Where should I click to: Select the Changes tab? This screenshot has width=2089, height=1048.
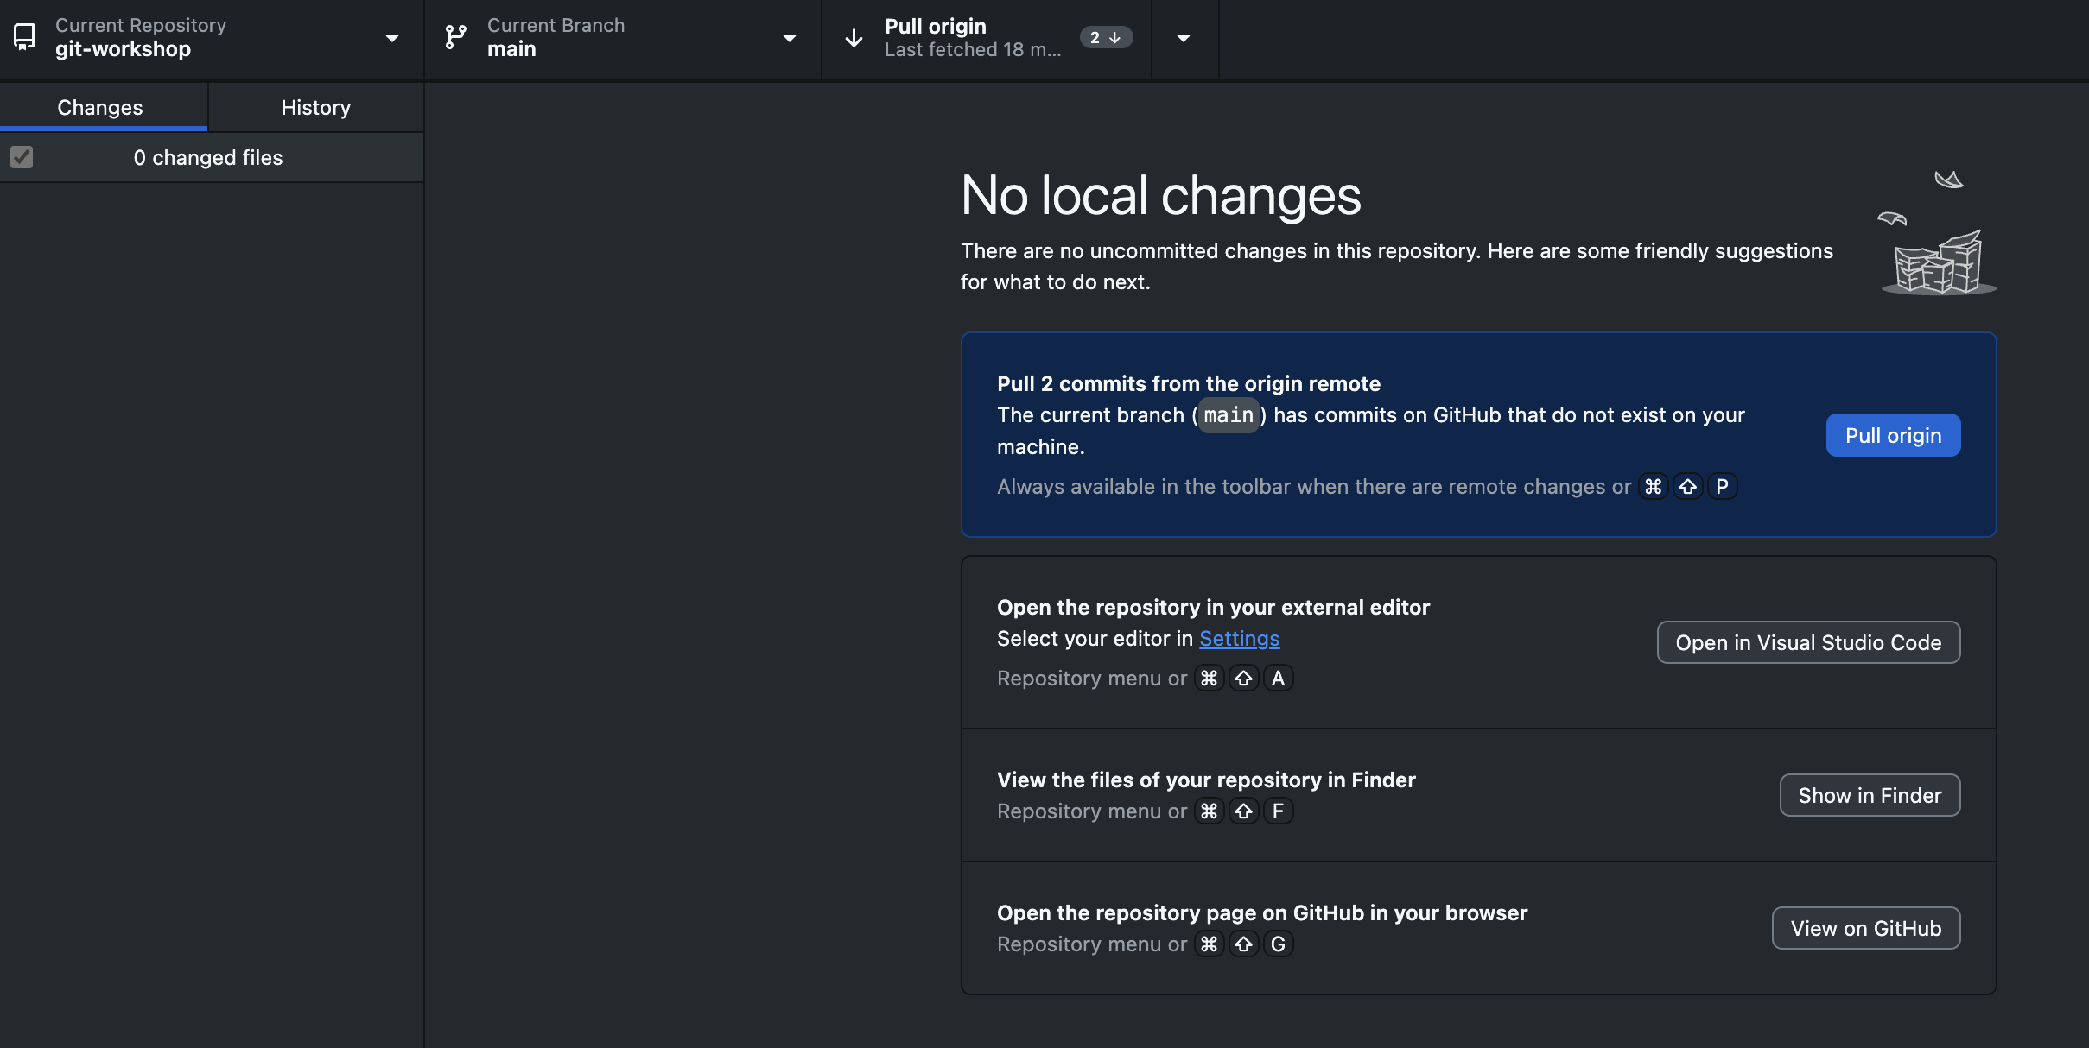pos(100,107)
